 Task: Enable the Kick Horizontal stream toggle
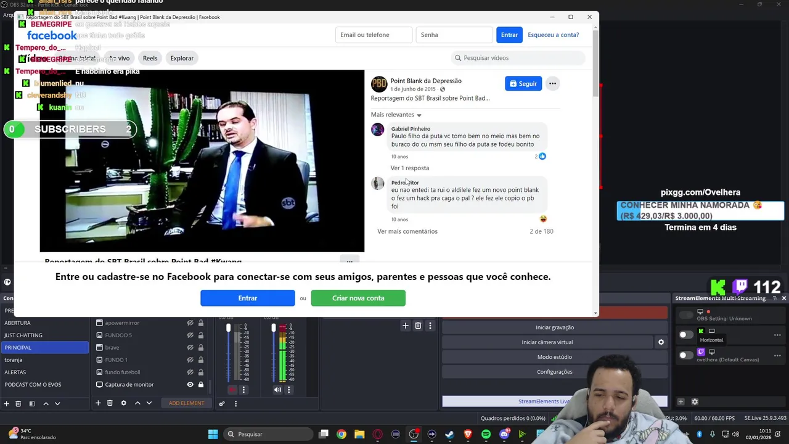[x=685, y=335]
